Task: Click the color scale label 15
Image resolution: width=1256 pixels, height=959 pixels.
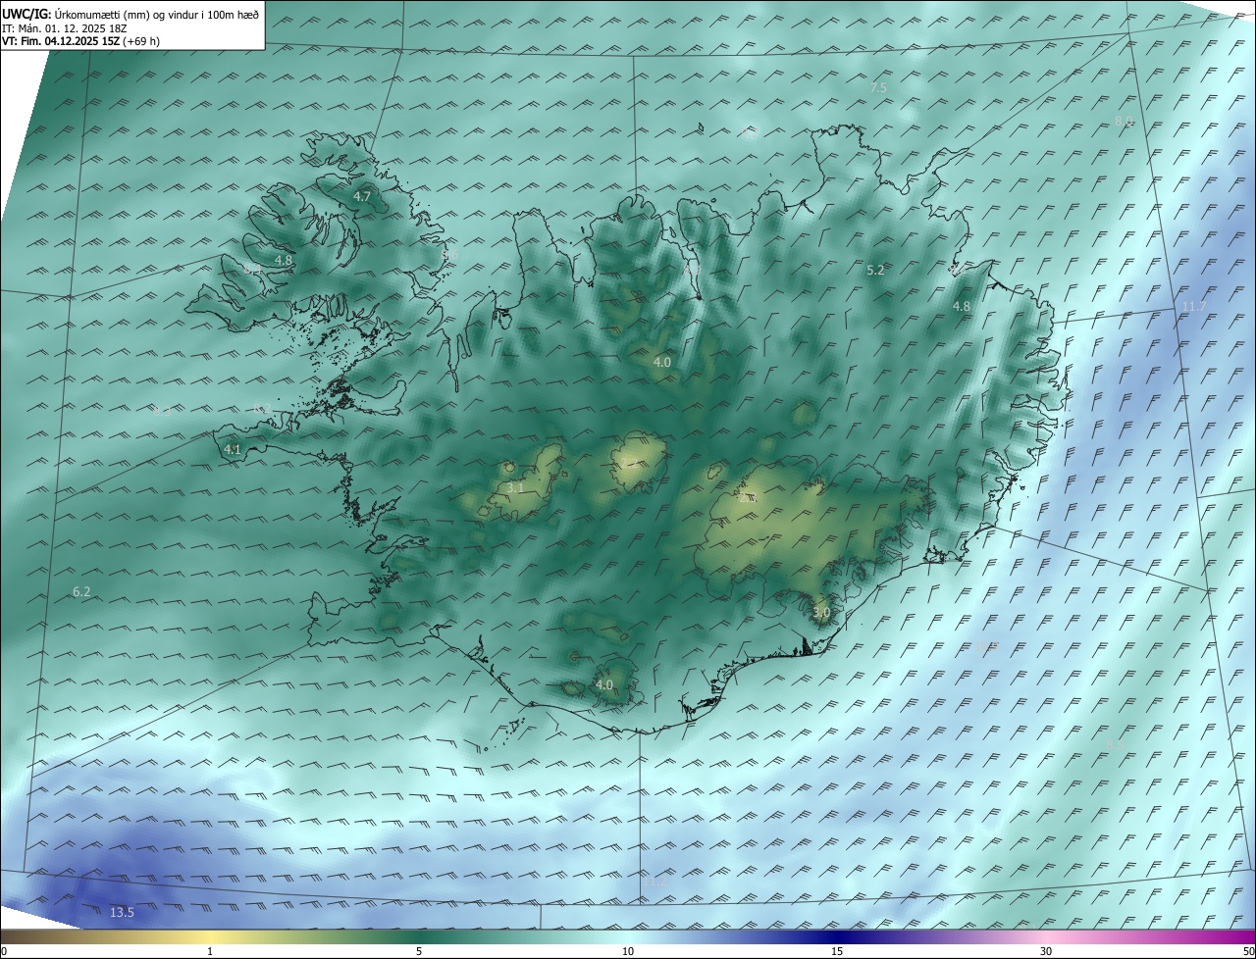Action: [837, 951]
